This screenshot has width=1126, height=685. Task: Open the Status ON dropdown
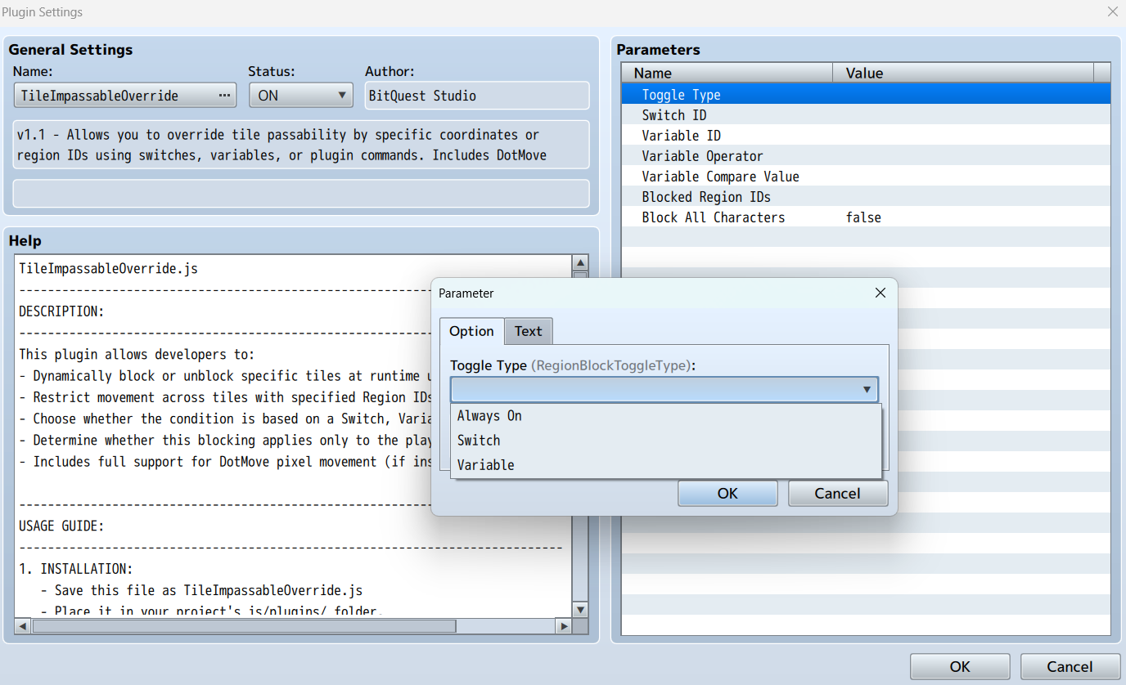click(x=301, y=96)
